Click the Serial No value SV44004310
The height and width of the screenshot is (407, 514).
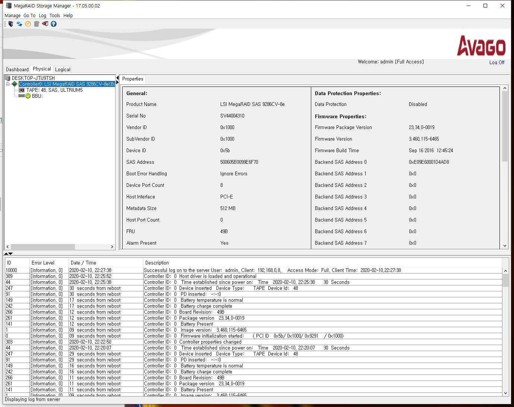coord(232,116)
